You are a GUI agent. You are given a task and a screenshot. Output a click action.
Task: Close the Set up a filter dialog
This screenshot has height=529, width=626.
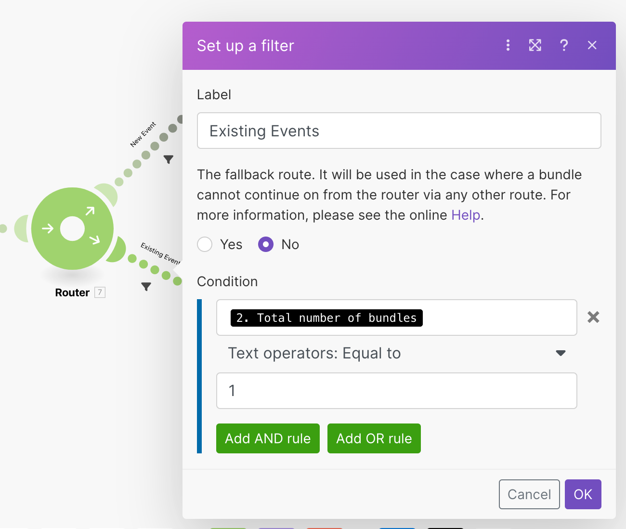tap(592, 45)
